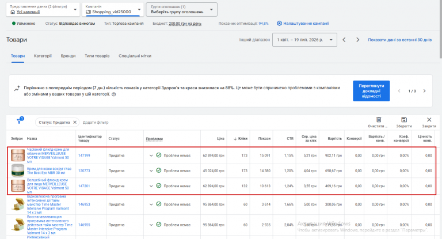Switch to the Категорії tab
This screenshot has width=442, height=239.
click(43, 56)
